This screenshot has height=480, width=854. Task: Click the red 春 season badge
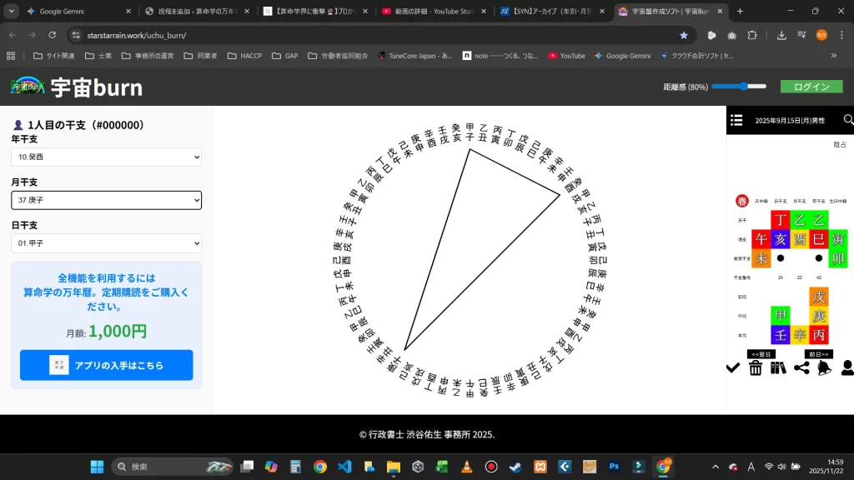coord(741,201)
